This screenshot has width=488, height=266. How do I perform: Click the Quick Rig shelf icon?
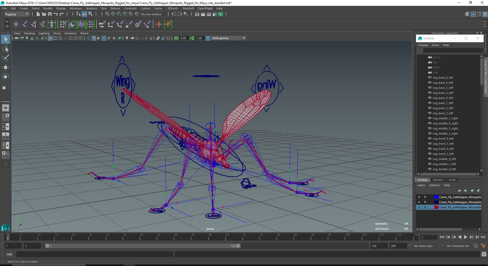tap(52, 24)
